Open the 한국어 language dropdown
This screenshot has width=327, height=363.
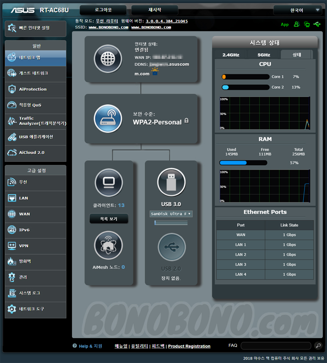pos(298,10)
